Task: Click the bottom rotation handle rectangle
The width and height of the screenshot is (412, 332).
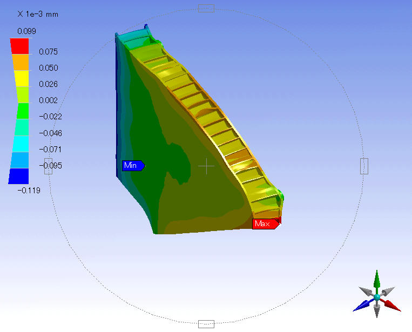Action: pos(206,324)
